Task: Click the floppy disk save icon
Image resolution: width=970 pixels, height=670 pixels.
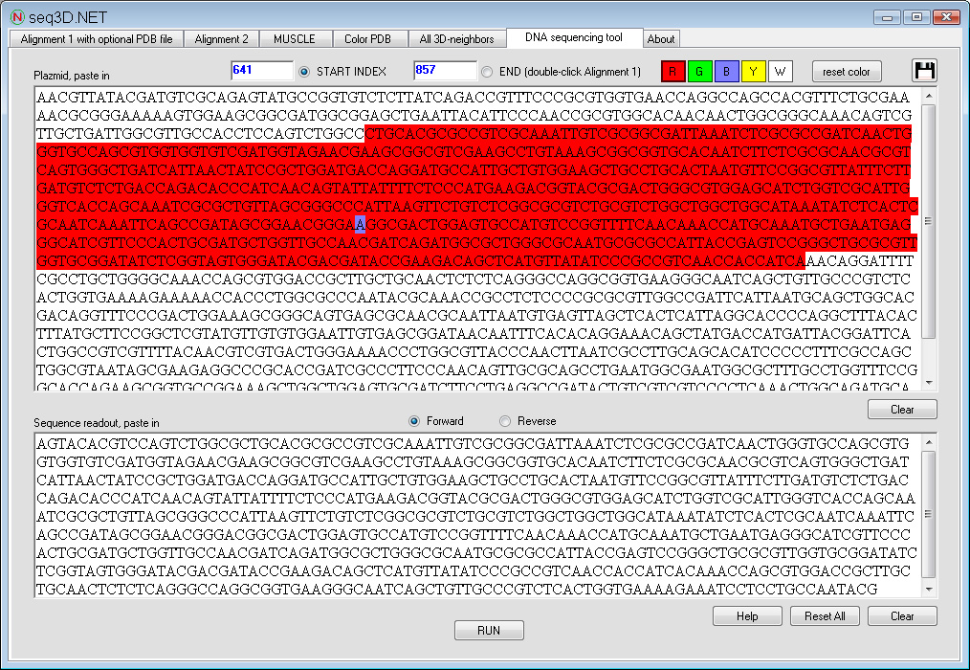Action: (x=923, y=71)
